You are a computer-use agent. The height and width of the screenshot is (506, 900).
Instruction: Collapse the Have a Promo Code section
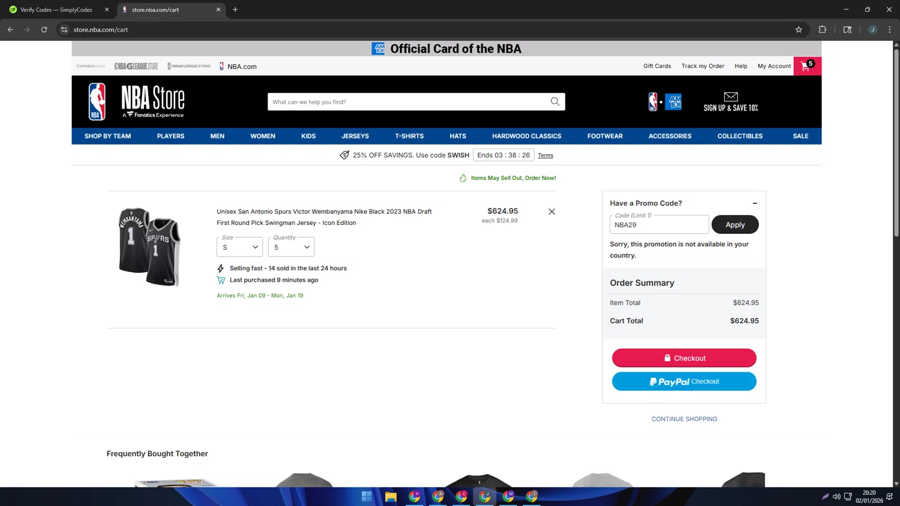[x=755, y=203]
